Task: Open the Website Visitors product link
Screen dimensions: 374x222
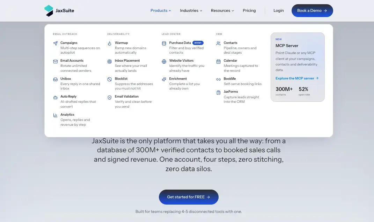Action: (185, 66)
